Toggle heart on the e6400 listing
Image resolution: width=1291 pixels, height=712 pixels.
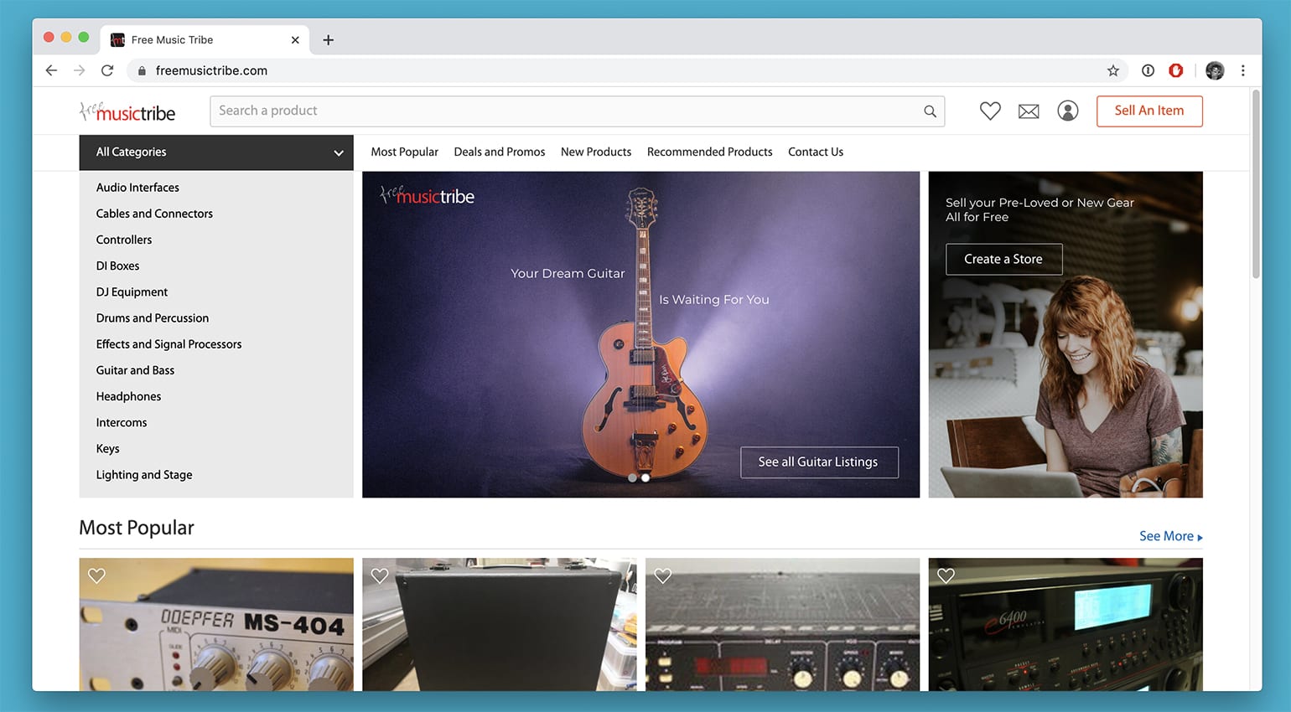946,576
